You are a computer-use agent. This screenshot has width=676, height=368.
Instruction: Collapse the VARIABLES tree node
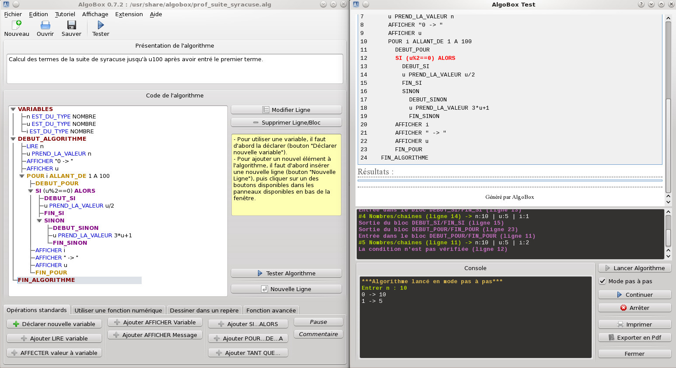[x=13, y=109]
